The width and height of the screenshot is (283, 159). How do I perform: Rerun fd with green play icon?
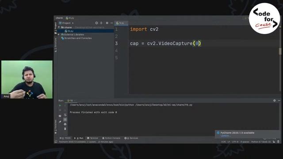[x=60, y=106]
